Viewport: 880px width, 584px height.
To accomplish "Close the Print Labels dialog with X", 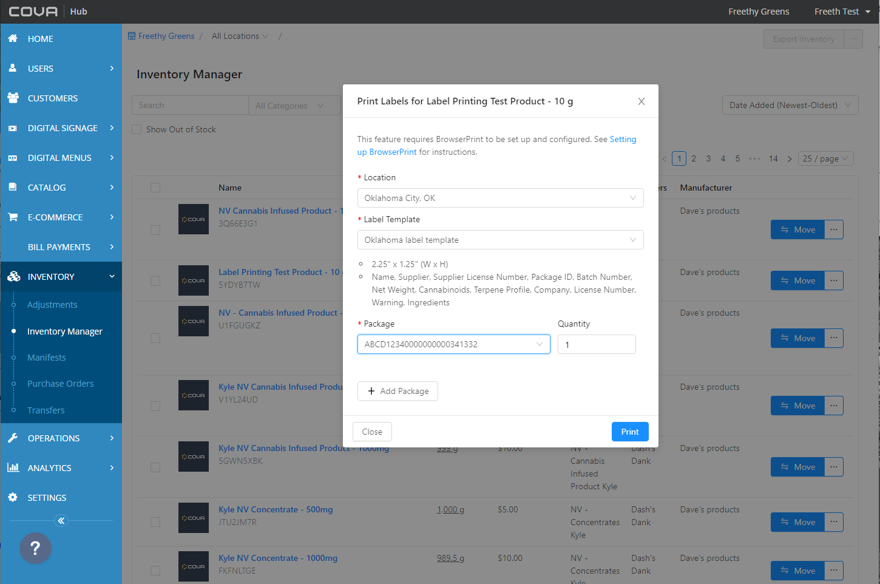I will (641, 101).
